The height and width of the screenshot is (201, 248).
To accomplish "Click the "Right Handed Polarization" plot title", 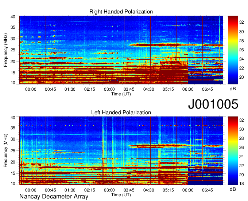I will click(121, 12).
